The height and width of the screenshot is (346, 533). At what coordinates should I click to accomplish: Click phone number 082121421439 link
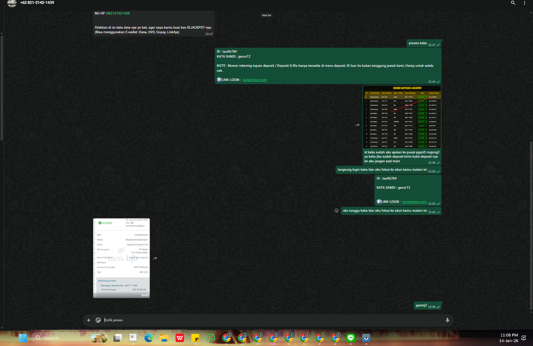[118, 13]
